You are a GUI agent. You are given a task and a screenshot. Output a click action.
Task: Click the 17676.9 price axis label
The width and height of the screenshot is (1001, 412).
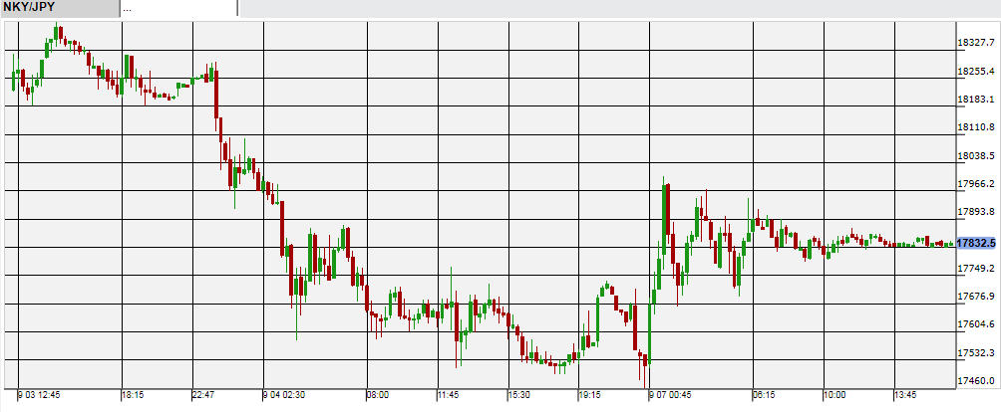[976, 297]
